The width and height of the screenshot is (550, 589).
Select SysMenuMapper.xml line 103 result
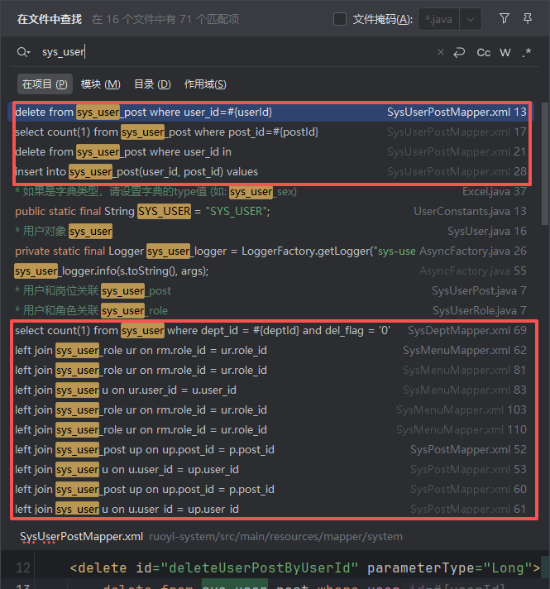click(270, 409)
